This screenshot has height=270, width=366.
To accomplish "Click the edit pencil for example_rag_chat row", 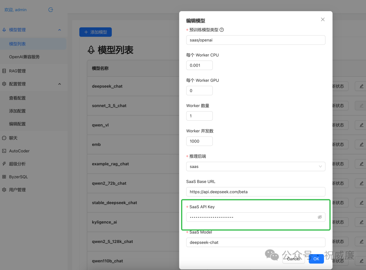I will click(x=361, y=164).
